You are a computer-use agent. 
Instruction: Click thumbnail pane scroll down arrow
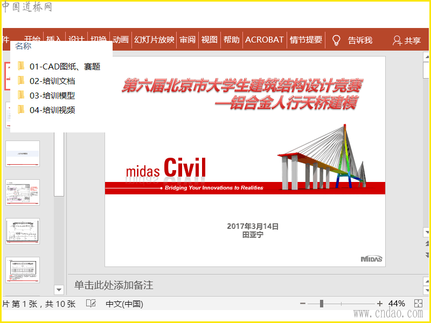click(59, 290)
